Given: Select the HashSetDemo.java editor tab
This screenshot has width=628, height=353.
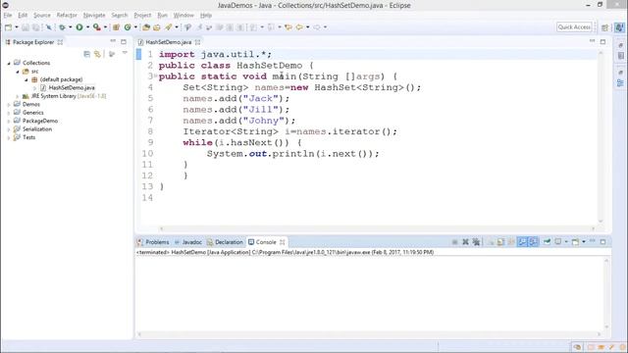Looking at the screenshot, I should click(x=168, y=42).
